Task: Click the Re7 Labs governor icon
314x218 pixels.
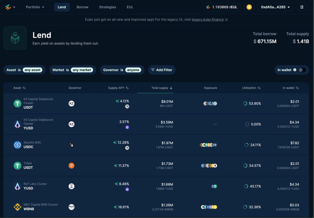Action: pos(71,186)
